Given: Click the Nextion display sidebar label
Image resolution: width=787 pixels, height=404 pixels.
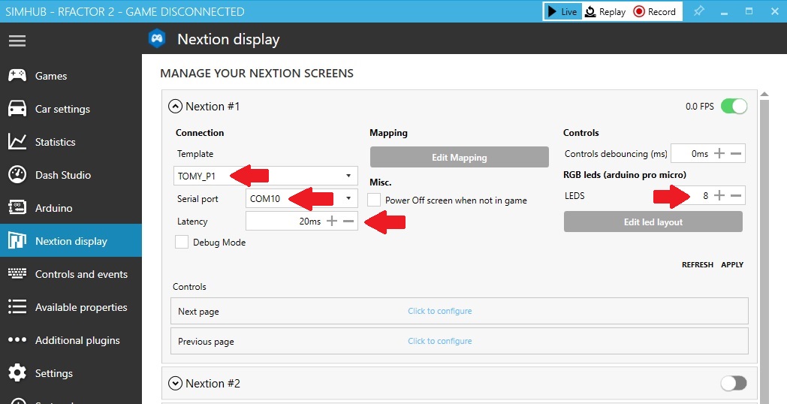Looking at the screenshot, I should coord(71,241).
